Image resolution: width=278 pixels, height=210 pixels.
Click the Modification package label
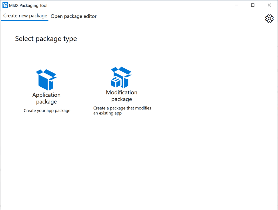click(x=121, y=96)
